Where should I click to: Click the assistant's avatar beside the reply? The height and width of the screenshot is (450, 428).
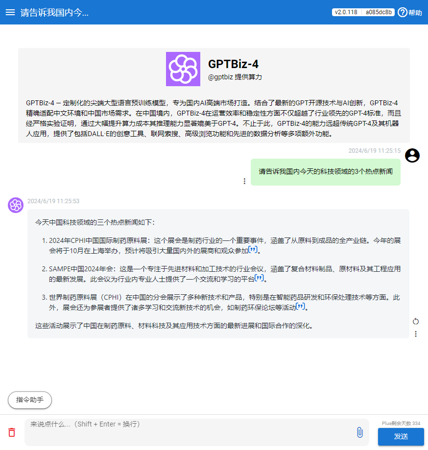(x=16, y=205)
